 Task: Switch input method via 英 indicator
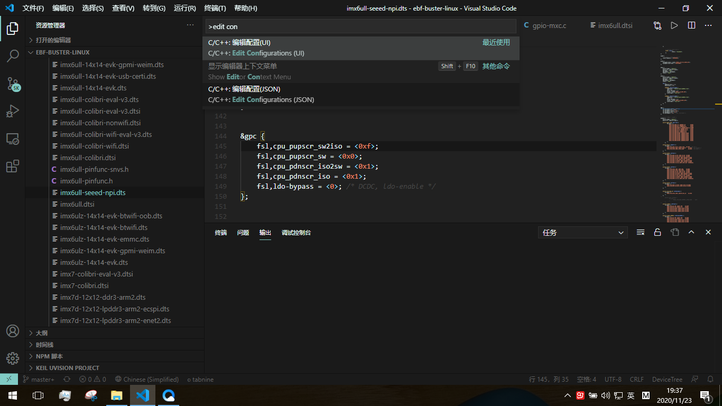pos(631,394)
